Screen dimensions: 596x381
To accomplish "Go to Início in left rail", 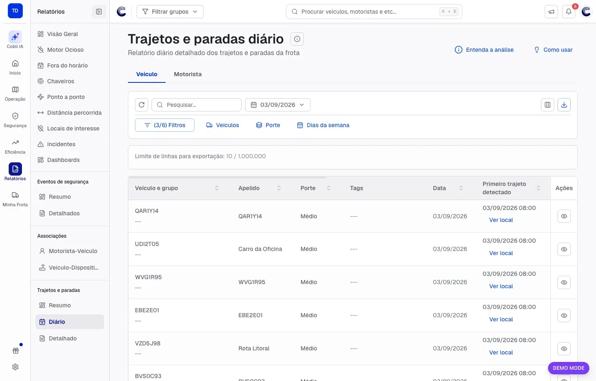I will pyautogui.click(x=15, y=67).
